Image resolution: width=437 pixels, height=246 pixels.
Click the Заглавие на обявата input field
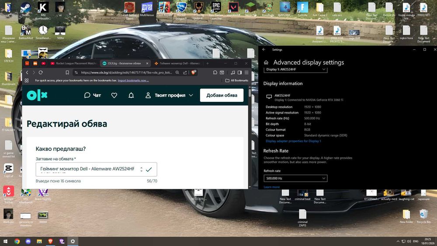[96, 170]
